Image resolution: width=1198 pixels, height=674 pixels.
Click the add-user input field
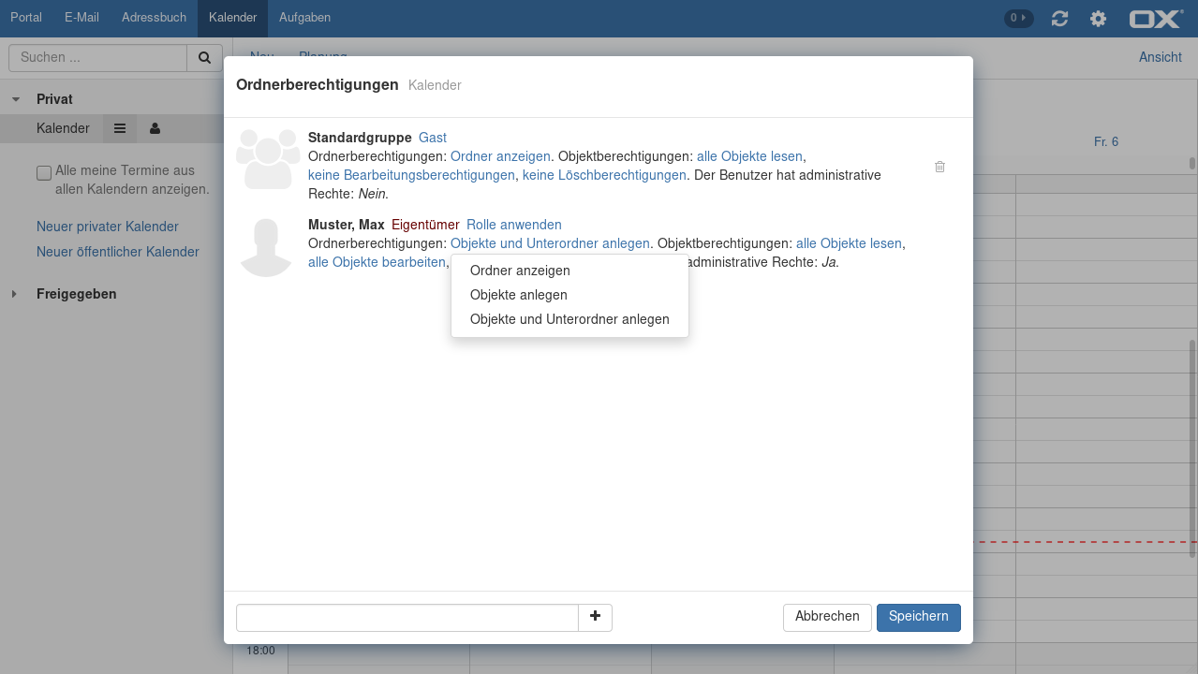click(x=407, y=618)
